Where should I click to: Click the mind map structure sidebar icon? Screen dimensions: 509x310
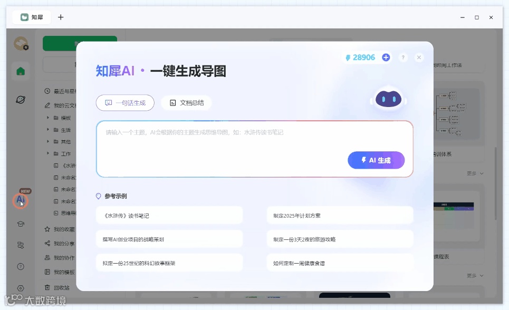[x=21, y=245]
